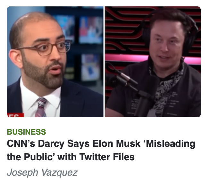Click the surname 'Vazquez' in the byline

59,173
